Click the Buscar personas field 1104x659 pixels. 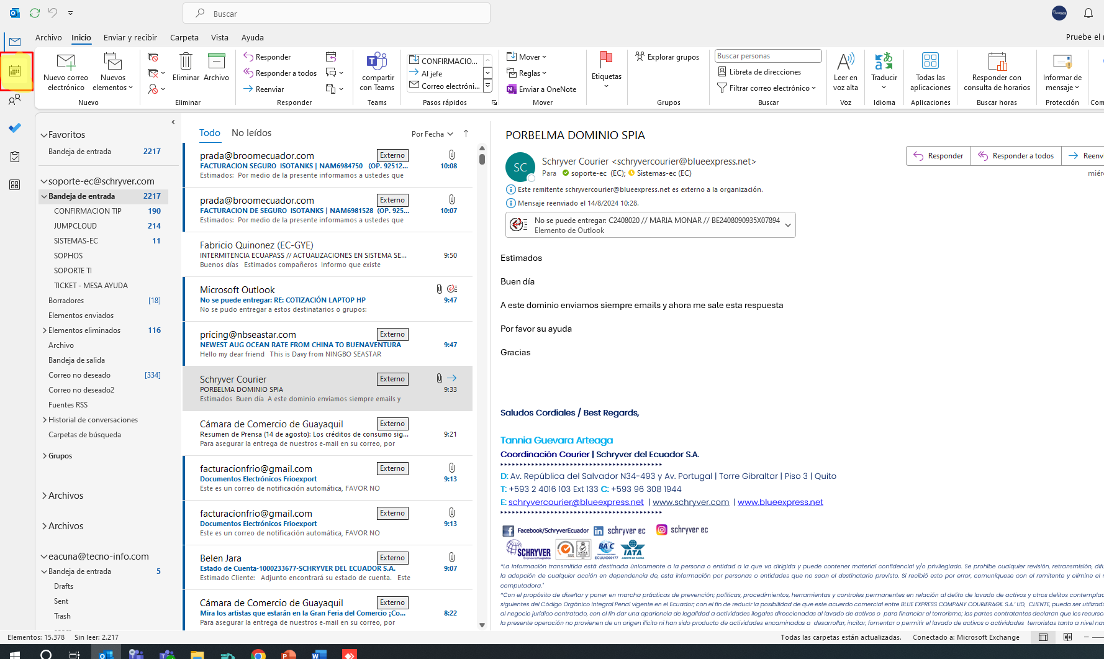[x=768, y=56]
